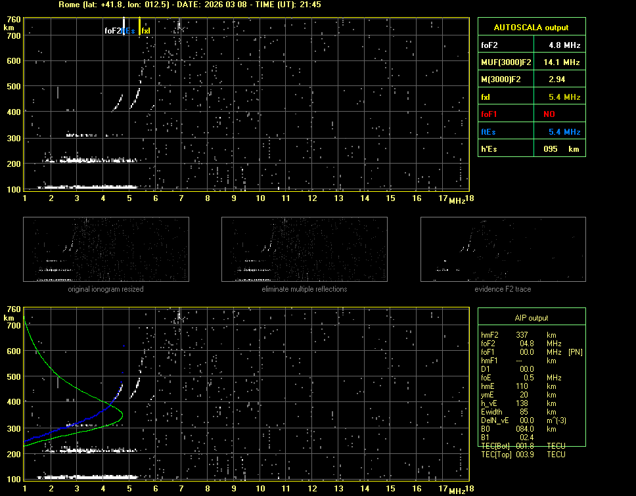Select the h'Es 095 km row

coord(531,149)
